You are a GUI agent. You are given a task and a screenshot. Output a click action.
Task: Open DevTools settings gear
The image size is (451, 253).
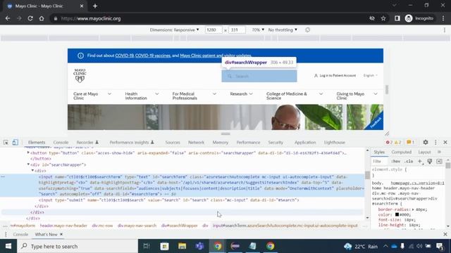pyautogui.click(x=426, y=142)
